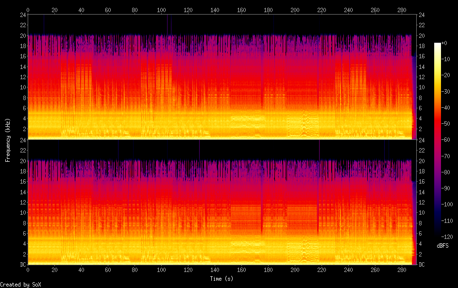Click the DC label at bottom-right of lower channel
458x288 pixels.
pos(422,265)
